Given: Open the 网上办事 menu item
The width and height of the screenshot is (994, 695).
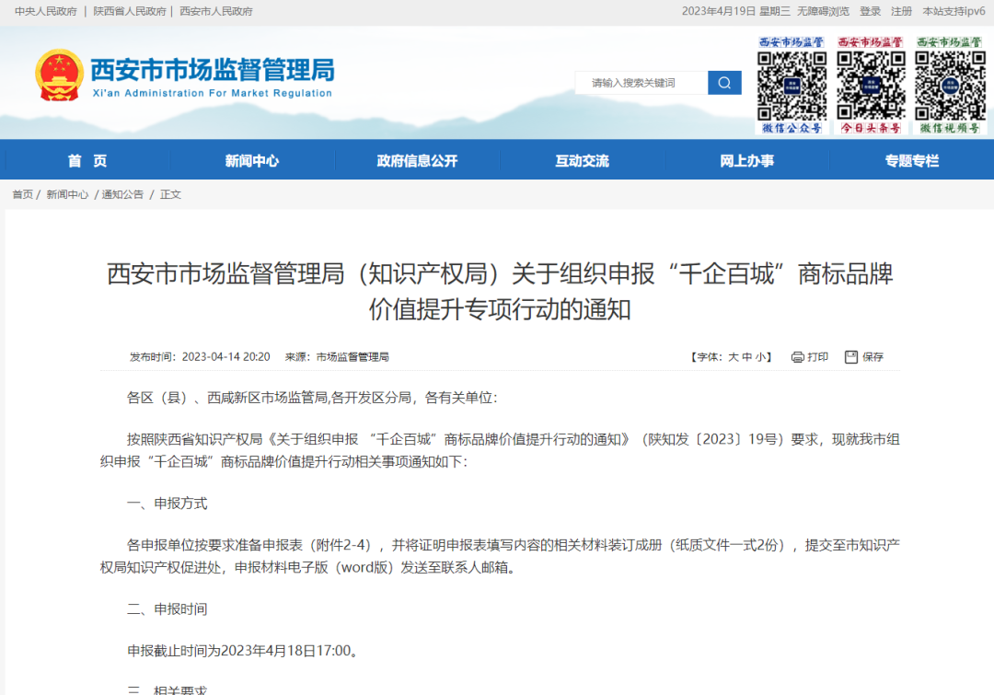Looking at the screenshot, I should 747,160.
